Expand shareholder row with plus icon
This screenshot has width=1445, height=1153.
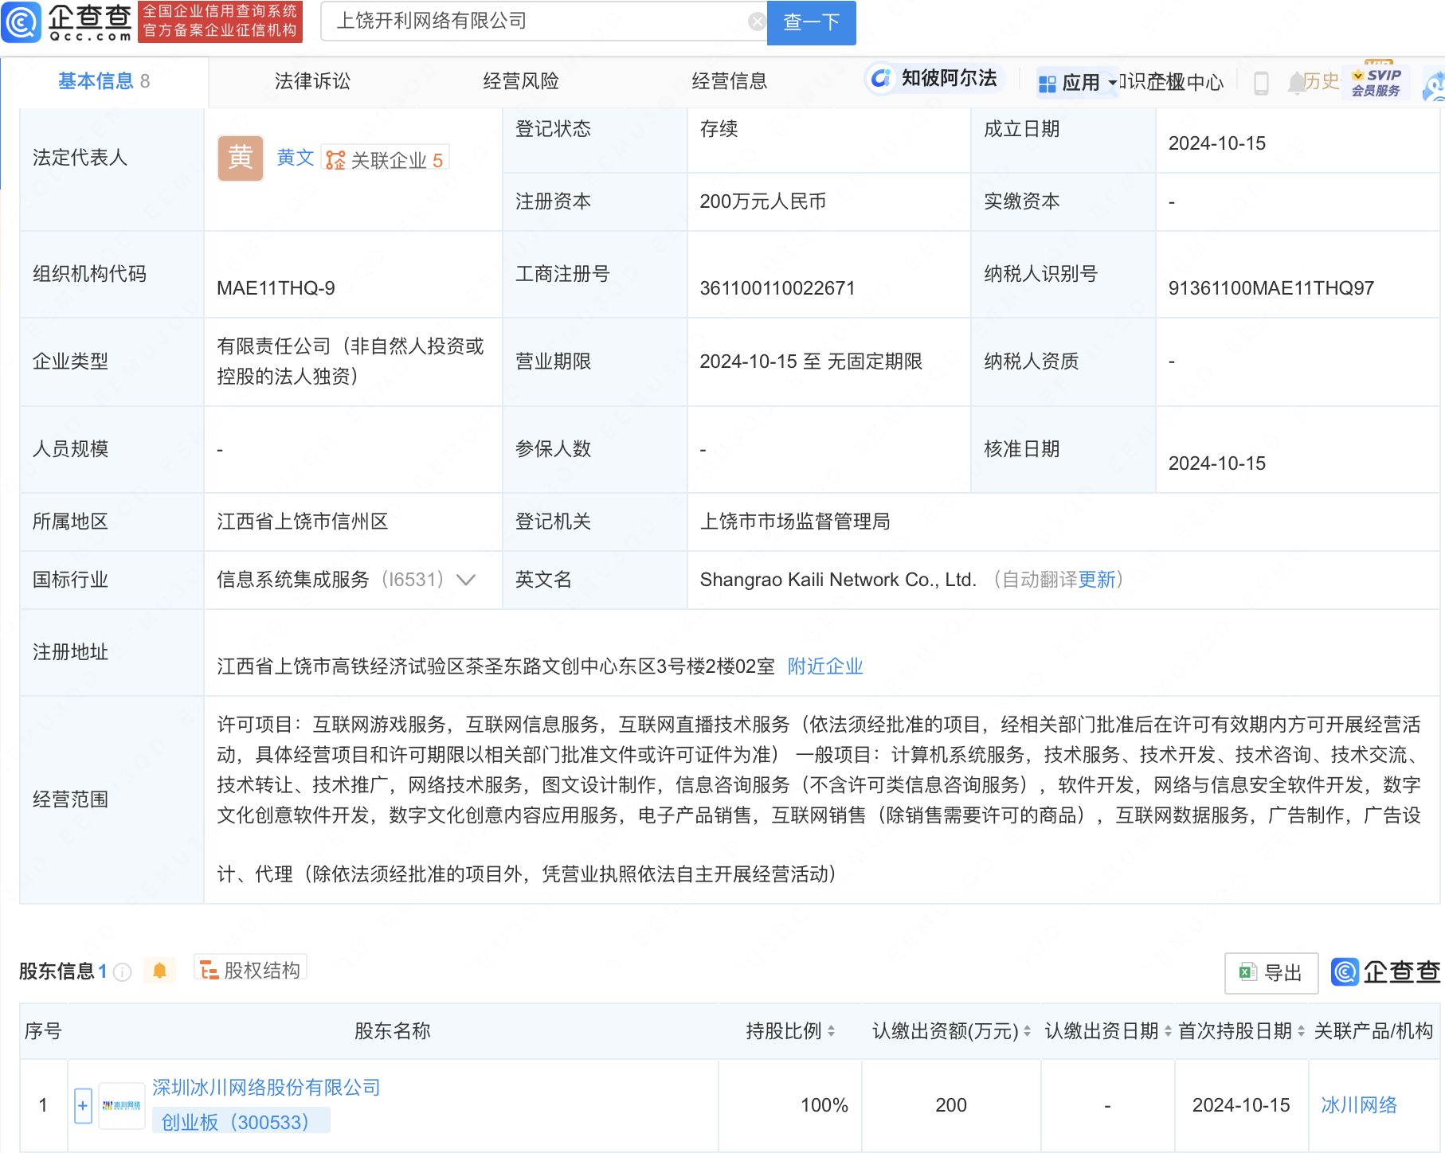83,1105
